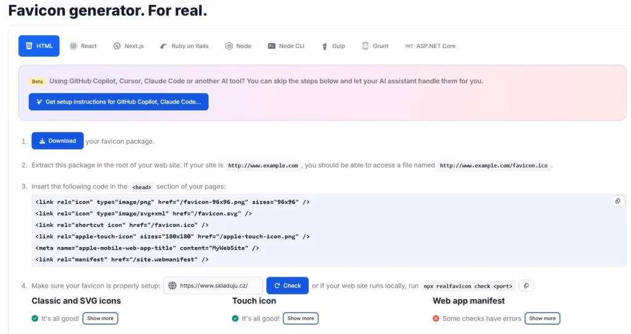631x334 pixels.
Task: Get setup instructions for GitHub Copilot, Claude Code
Action: (118, 102)
